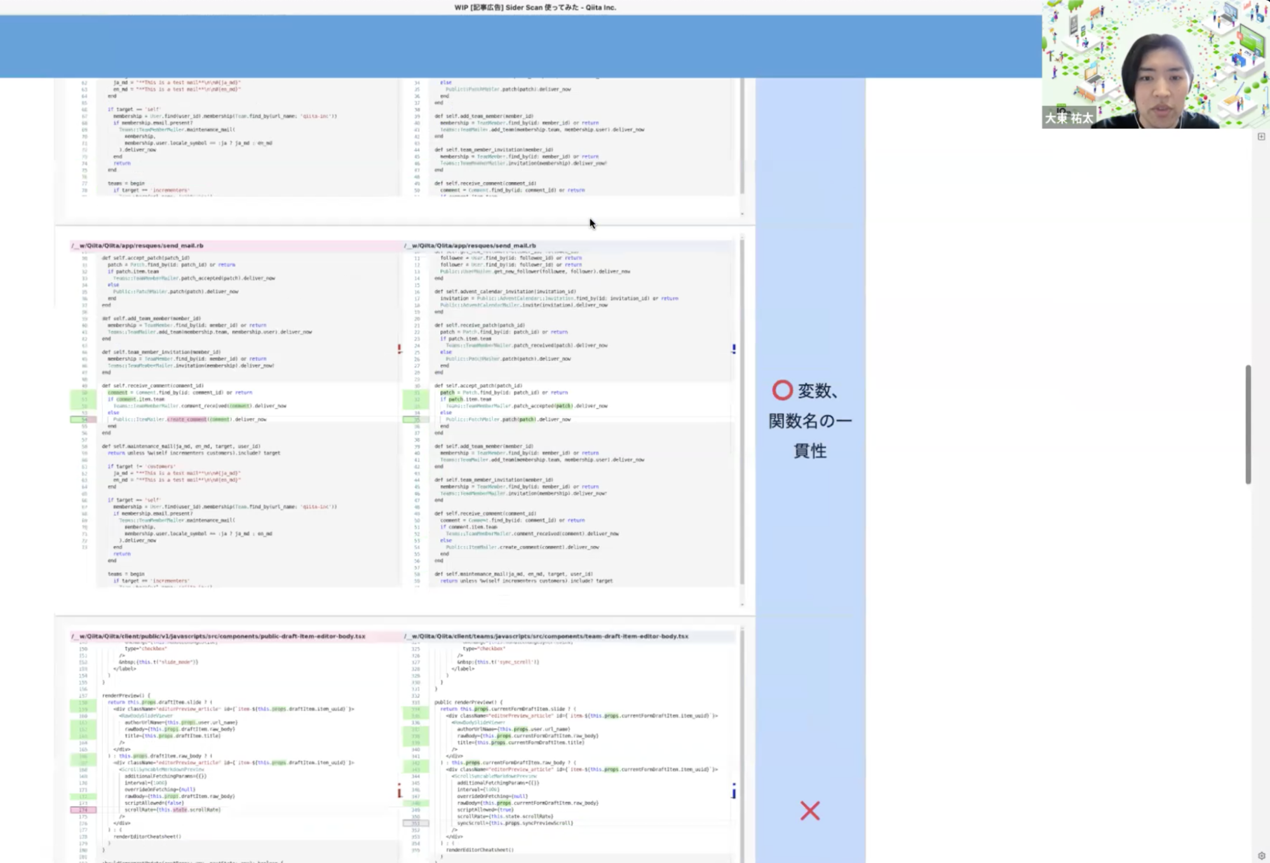Click the blue diff marker beside send_mail.rb right pane
Screen dimensions: 1270x863
click(734, 349)
